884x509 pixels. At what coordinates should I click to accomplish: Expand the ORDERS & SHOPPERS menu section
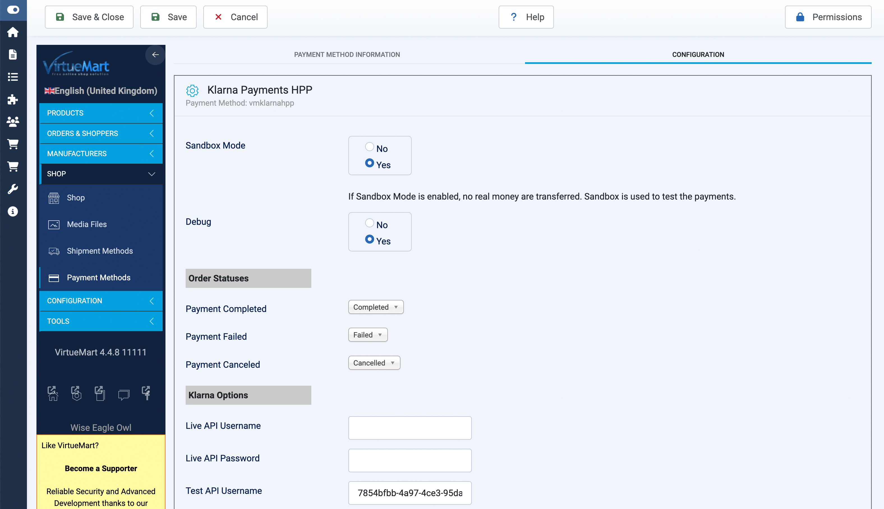101,133
